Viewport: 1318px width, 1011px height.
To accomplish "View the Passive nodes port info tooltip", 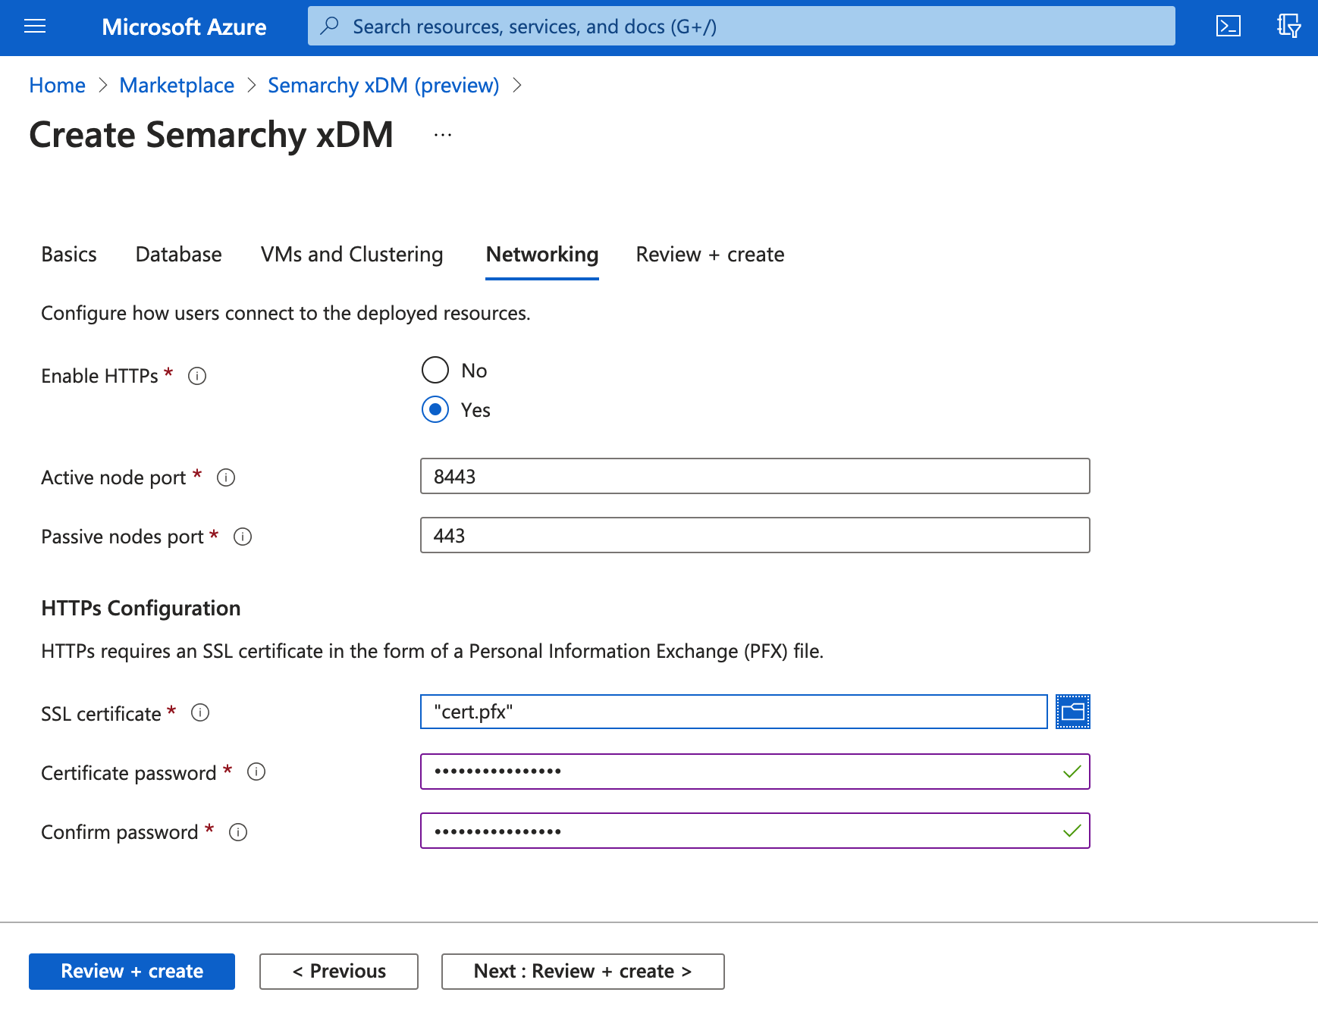I will [x=242, y=537].
